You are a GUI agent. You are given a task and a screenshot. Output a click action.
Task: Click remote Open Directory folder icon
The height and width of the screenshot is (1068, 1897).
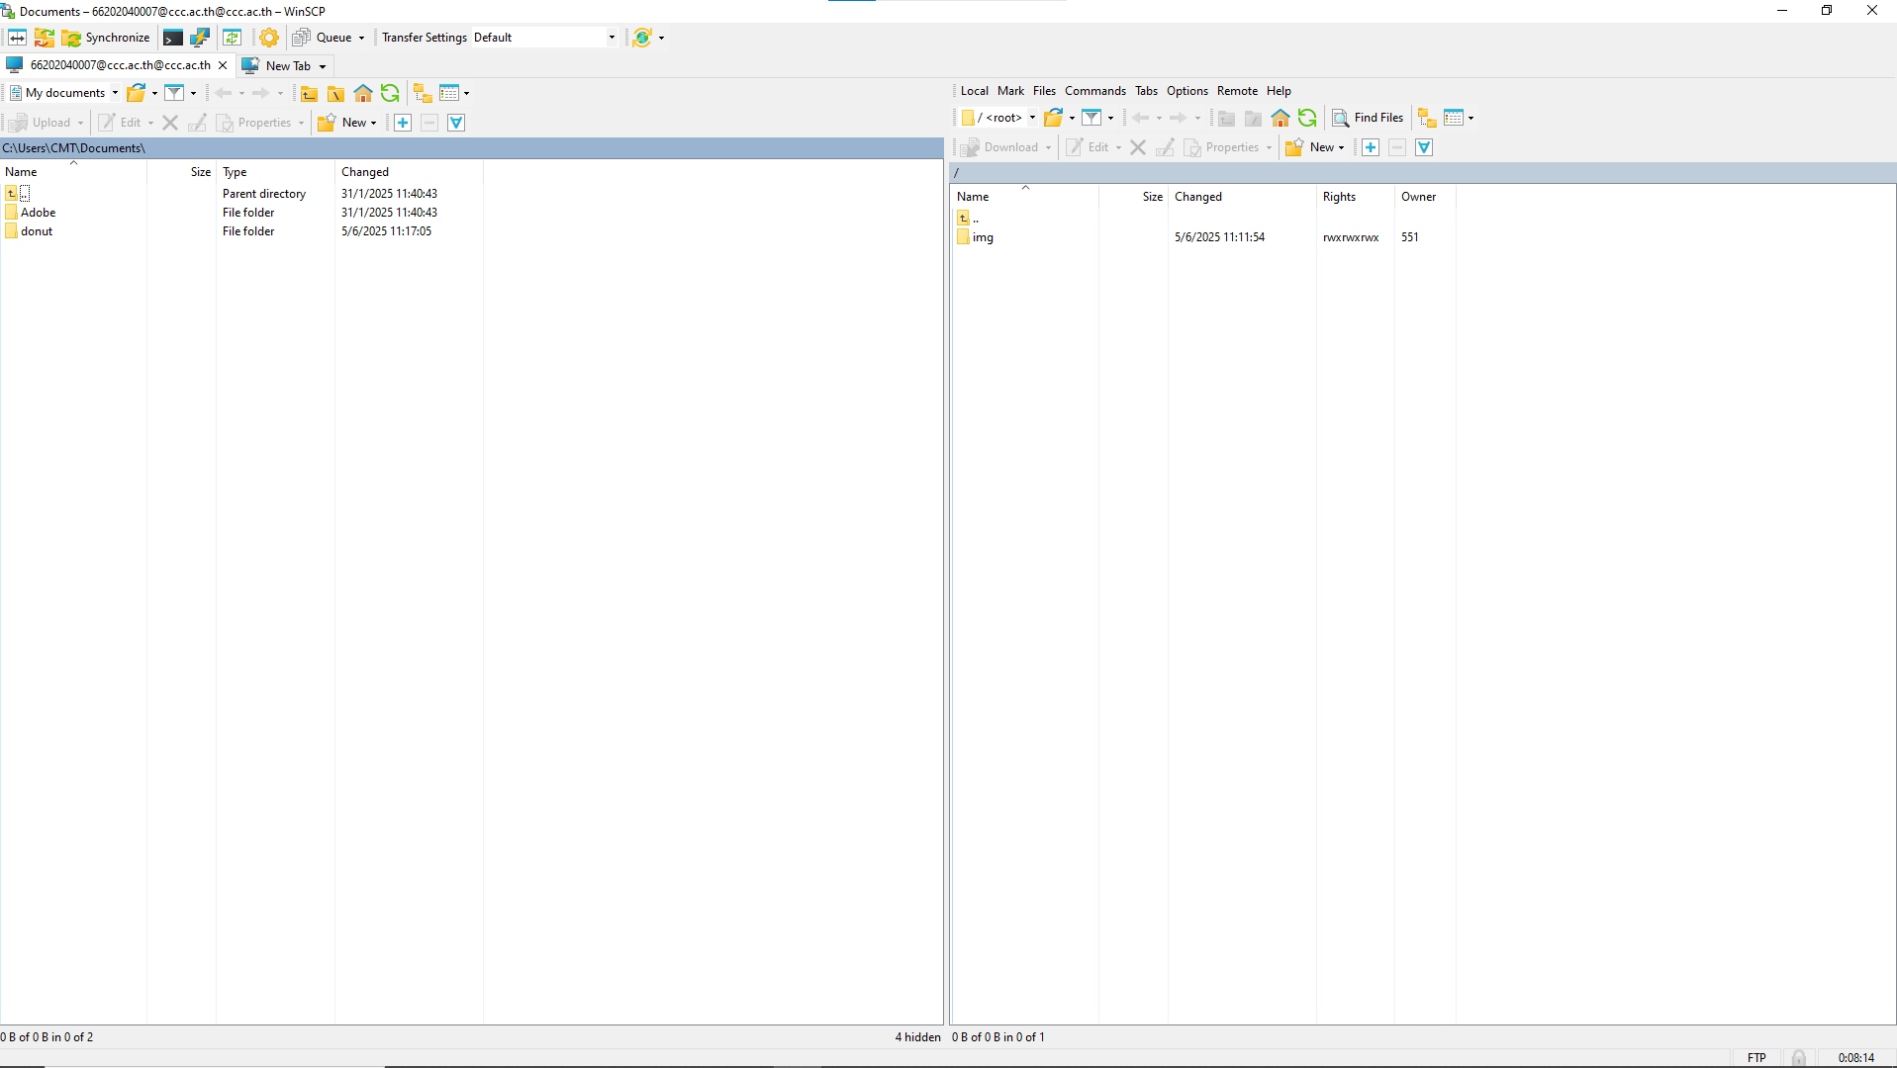click(1054, 118)
